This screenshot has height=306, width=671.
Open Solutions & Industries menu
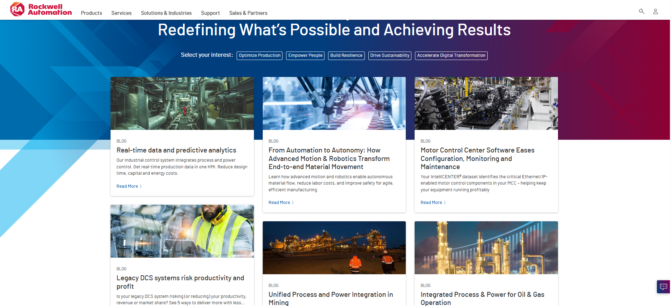pos(166,13)
